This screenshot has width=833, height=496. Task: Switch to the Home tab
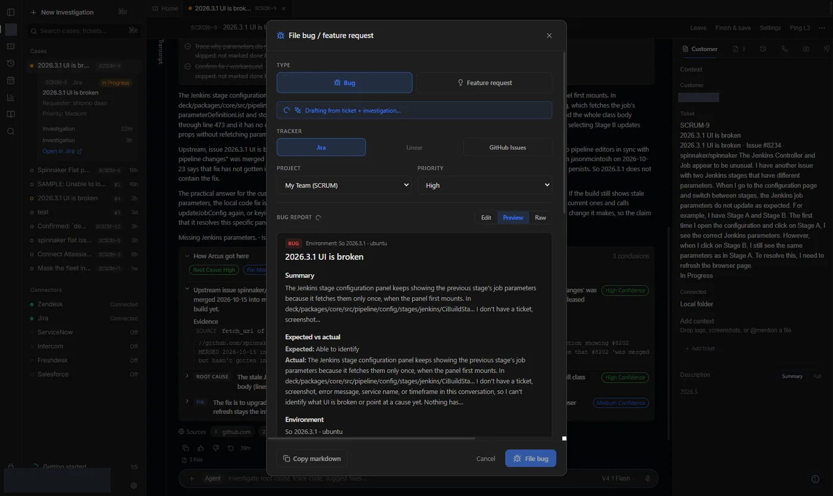165,8
